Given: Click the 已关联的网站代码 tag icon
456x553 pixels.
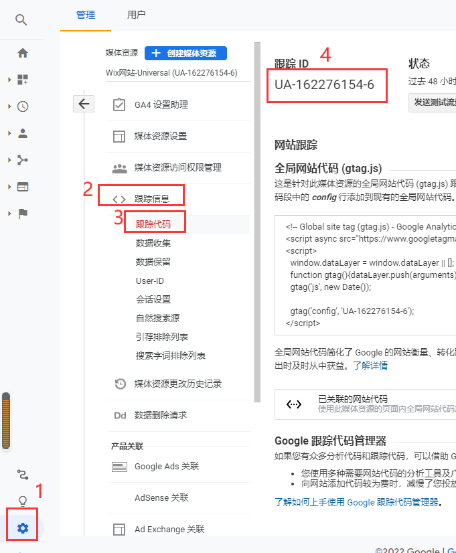Looking at the screenshot, I should pyautogui.click(x=294, y=404).
